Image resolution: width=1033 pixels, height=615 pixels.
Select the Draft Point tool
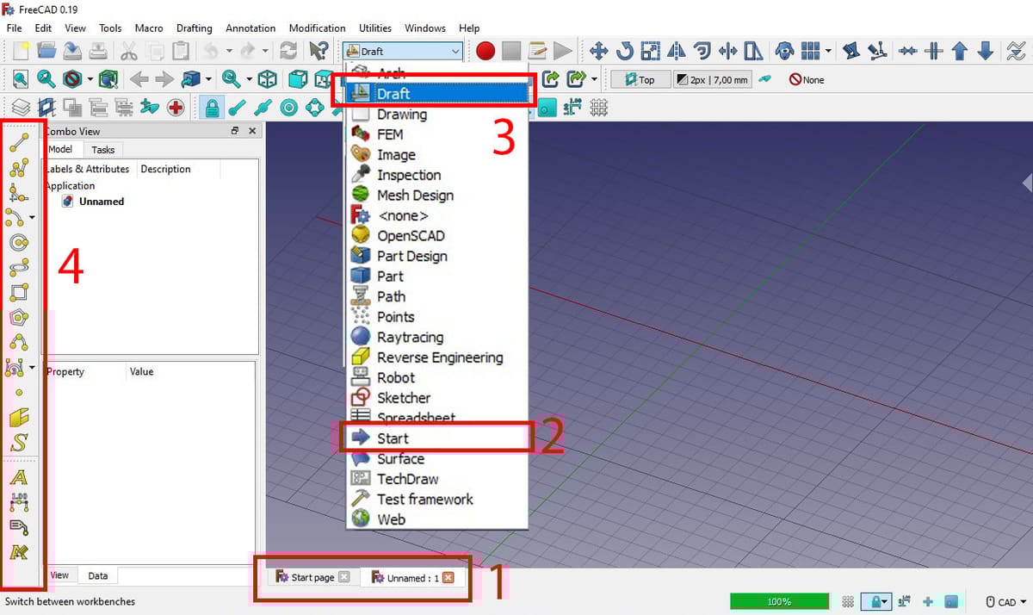(20, 393)
